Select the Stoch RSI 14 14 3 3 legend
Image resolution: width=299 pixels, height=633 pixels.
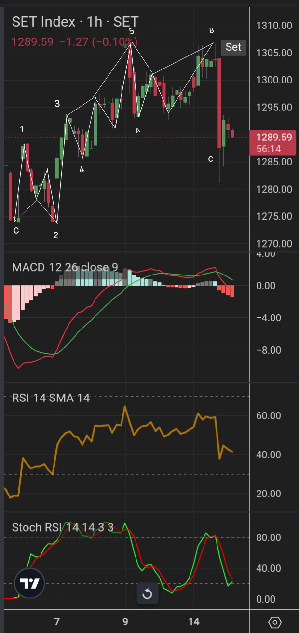tap(63, 527)
